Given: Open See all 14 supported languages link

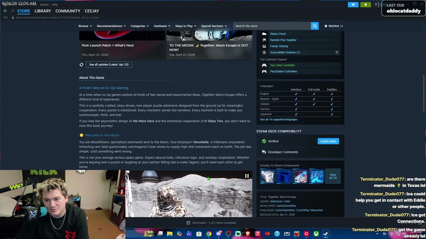Looking at the screenshot, I should pos(279,119).
